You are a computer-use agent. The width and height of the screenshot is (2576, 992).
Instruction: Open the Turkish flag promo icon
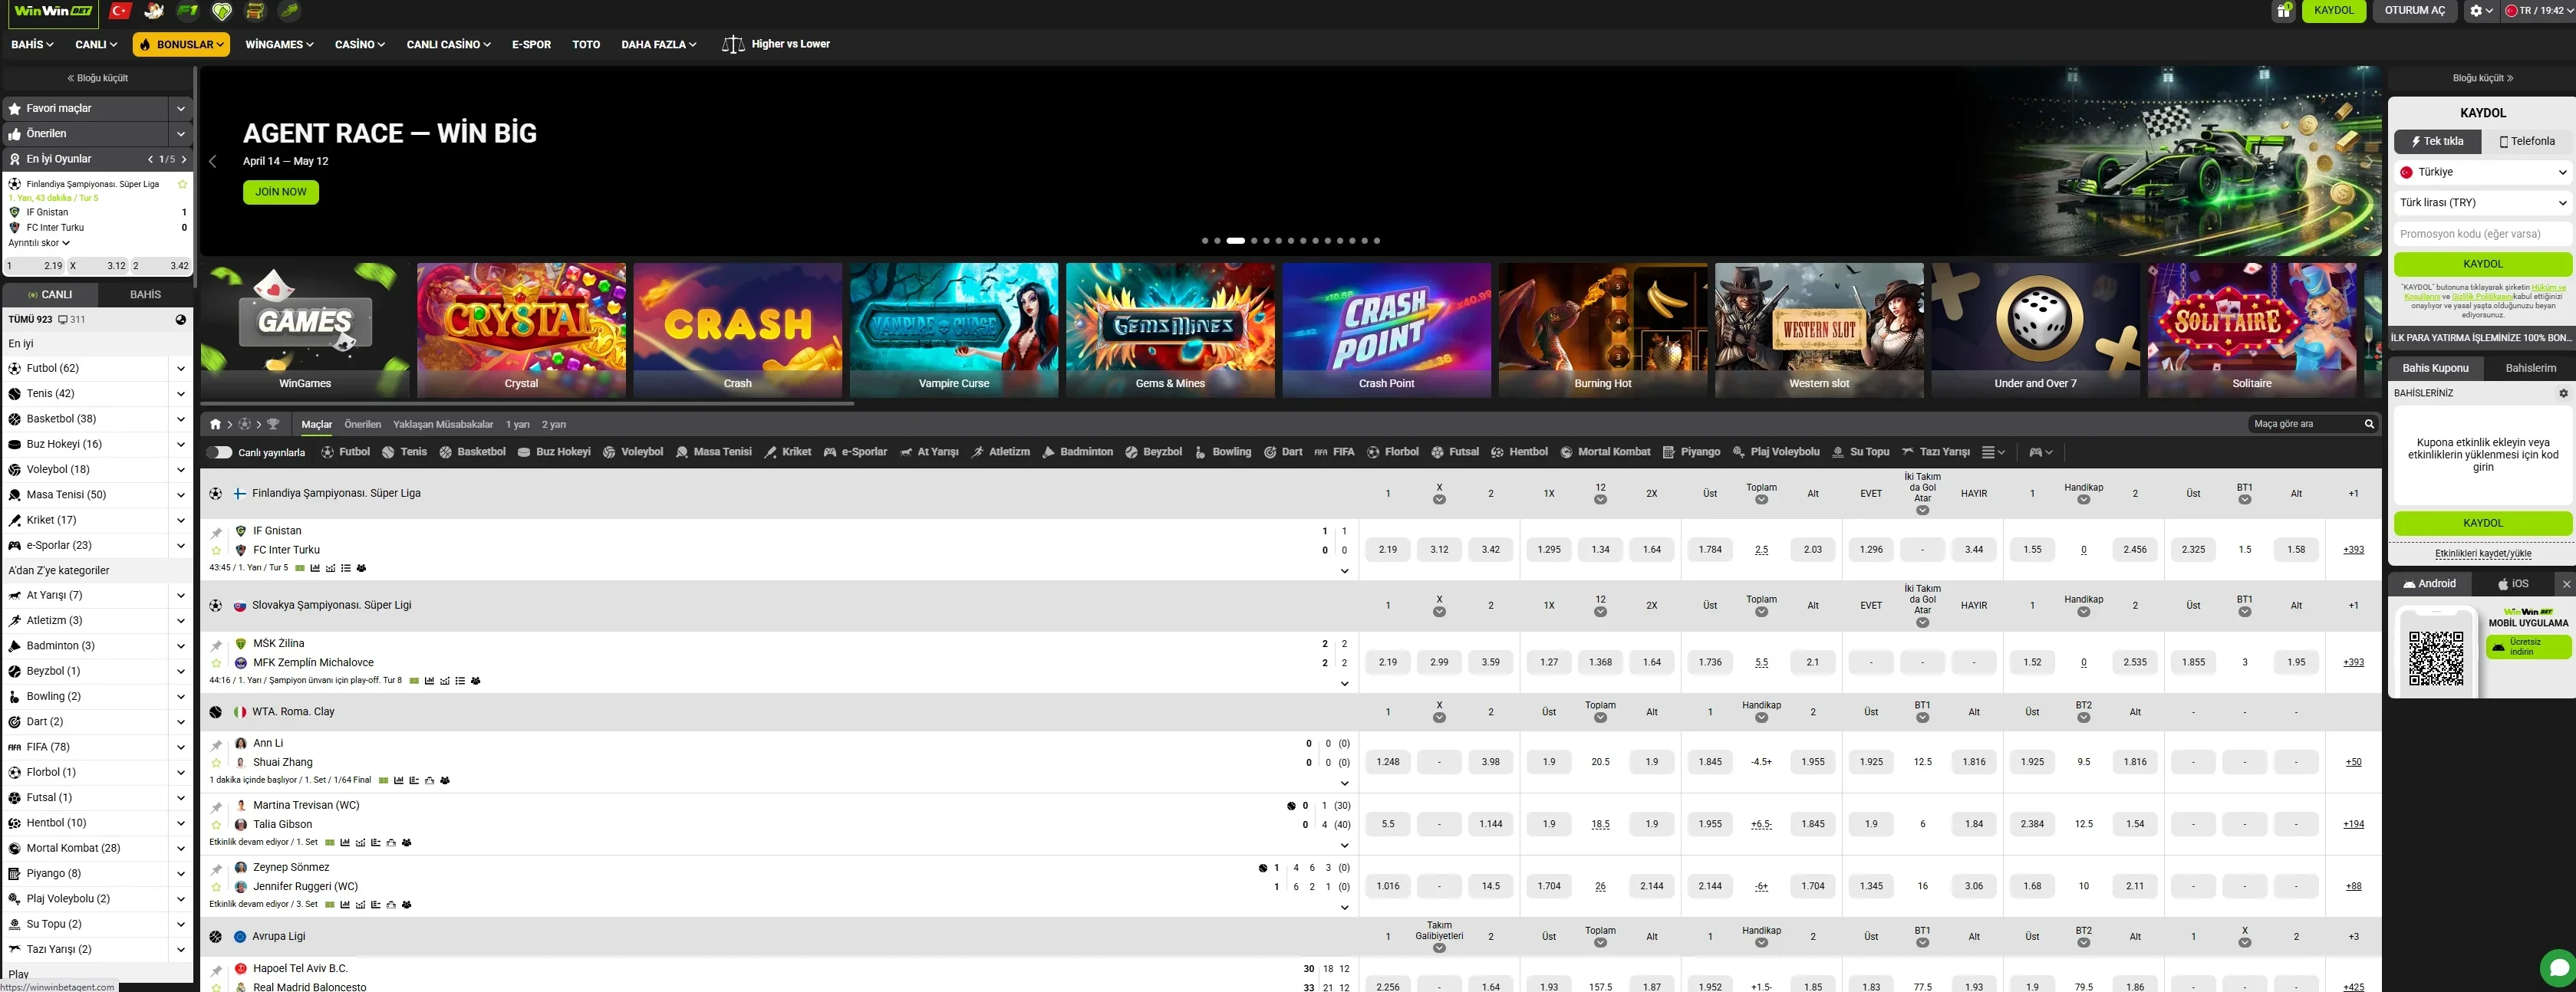tap(120, 11)
